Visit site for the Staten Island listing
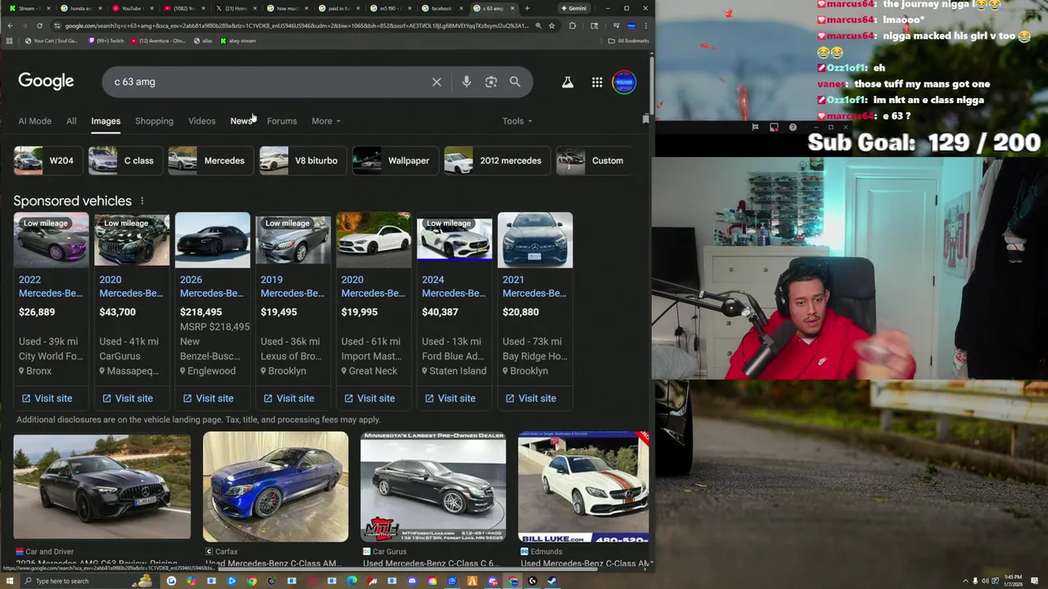The image size is (1048, 589). click(x=449, y=398)
